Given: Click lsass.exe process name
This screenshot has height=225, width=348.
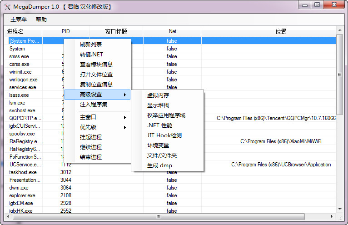Looking at the screenshot, I should point(19,95).
